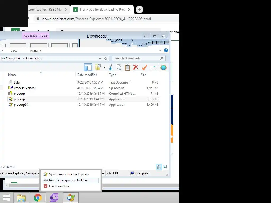This screenshot has width=271, height=203.
Task: Close the Logitech K380 Chrome tab
Action: coord(66,10)
